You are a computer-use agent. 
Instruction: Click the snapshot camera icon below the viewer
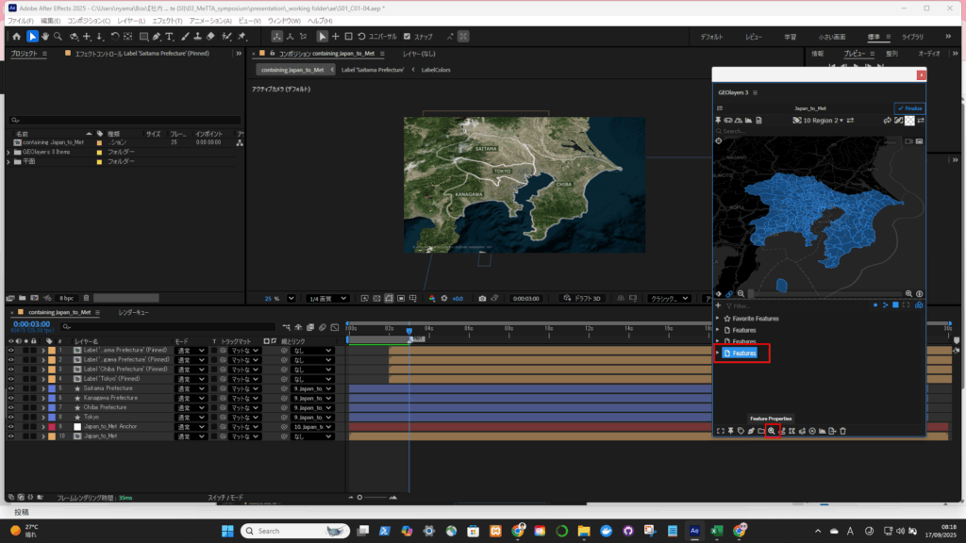pos(482,299)
